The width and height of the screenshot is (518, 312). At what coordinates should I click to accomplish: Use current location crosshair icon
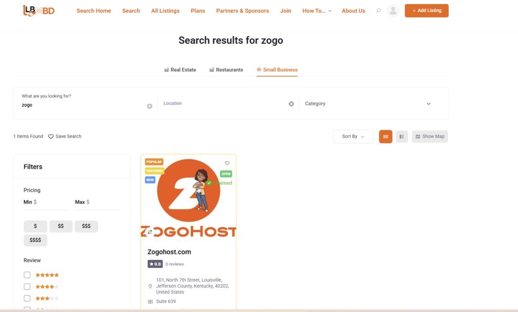click(291, 104)
